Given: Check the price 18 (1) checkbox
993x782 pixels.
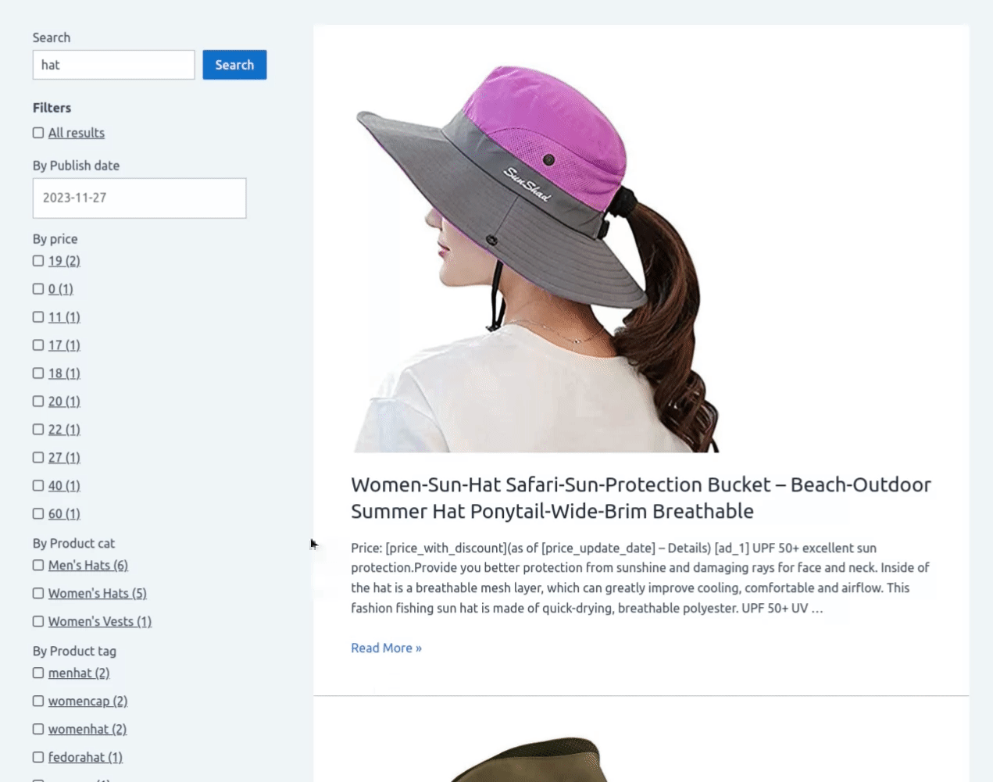Looking at the screenshot, I should pyautogui.click(x=38, y=373).
